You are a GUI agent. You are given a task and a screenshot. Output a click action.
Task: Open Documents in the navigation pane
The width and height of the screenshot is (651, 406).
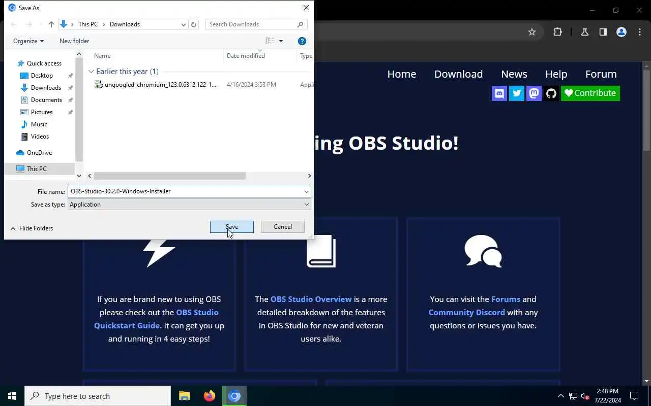coord(46,100)
